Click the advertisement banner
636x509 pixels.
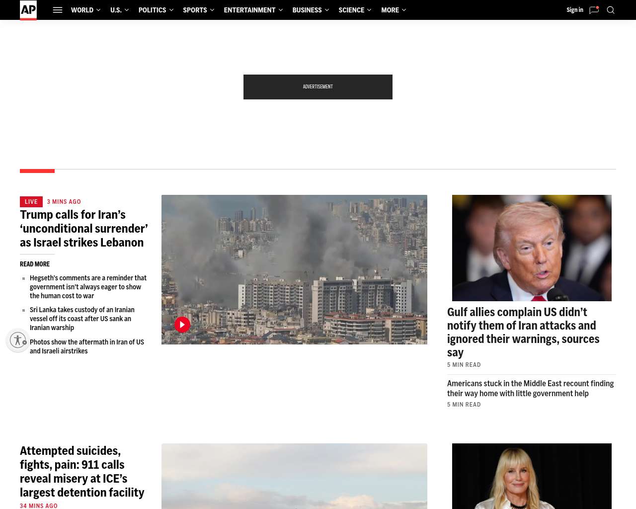pos(318,87)
